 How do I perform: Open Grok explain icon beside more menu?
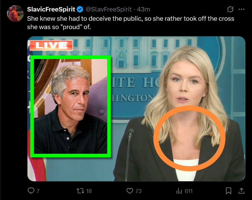[x=230, y=9]
